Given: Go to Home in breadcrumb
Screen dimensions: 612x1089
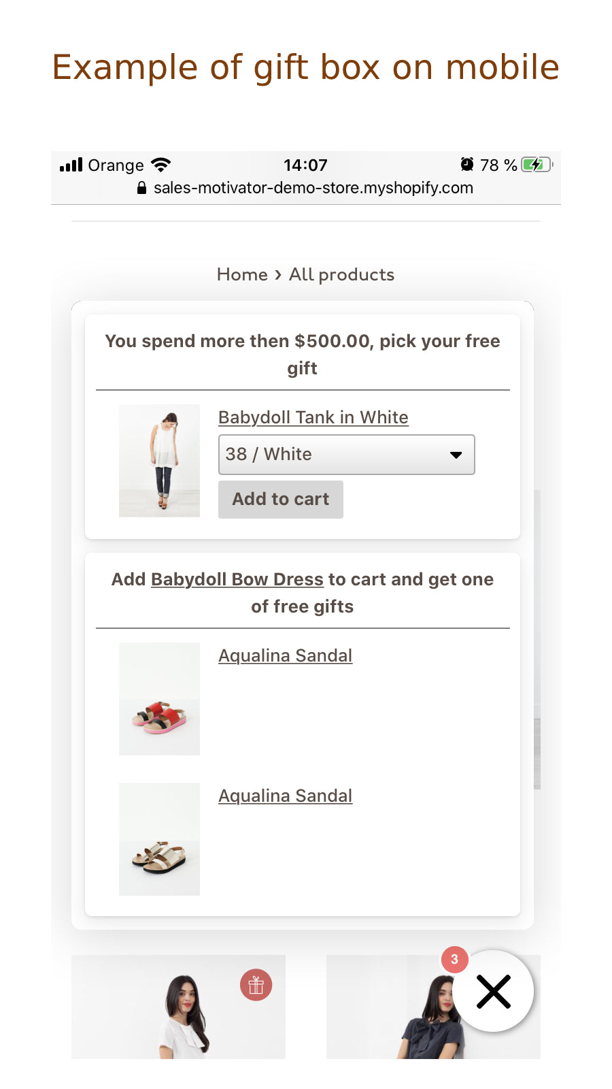Looking at the screenshot, I should 242,274.
